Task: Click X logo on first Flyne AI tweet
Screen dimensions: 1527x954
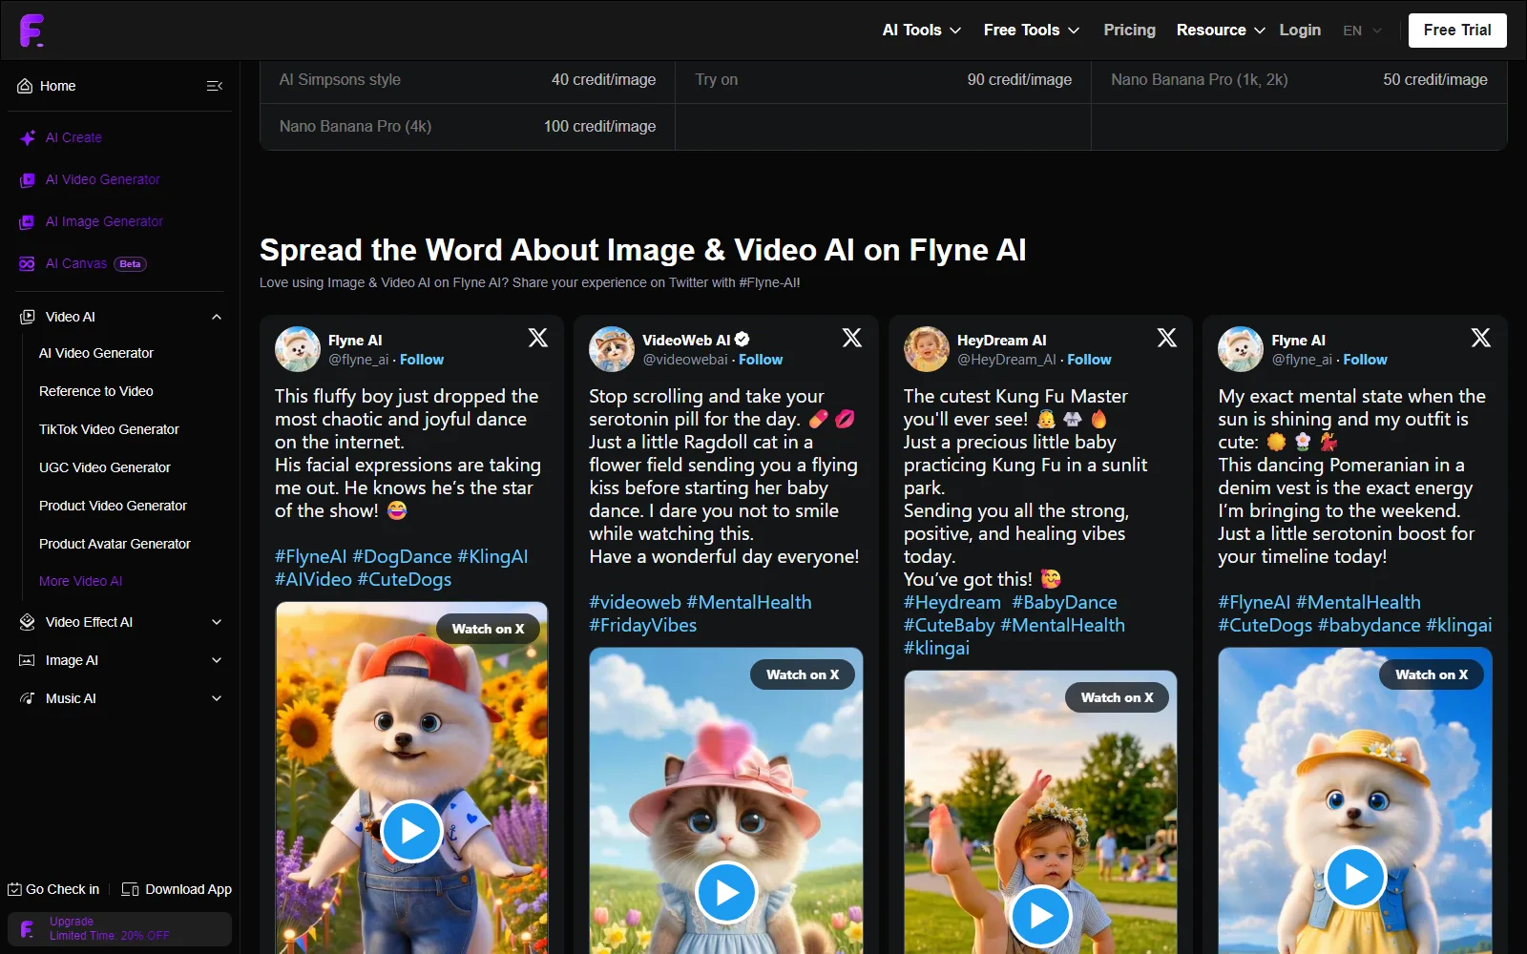Action: (x=538, y=338)
